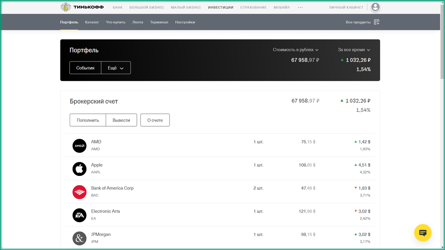Open the user profile avatar icon
This screenshot has height=250, width=445.
coord(376,7)
